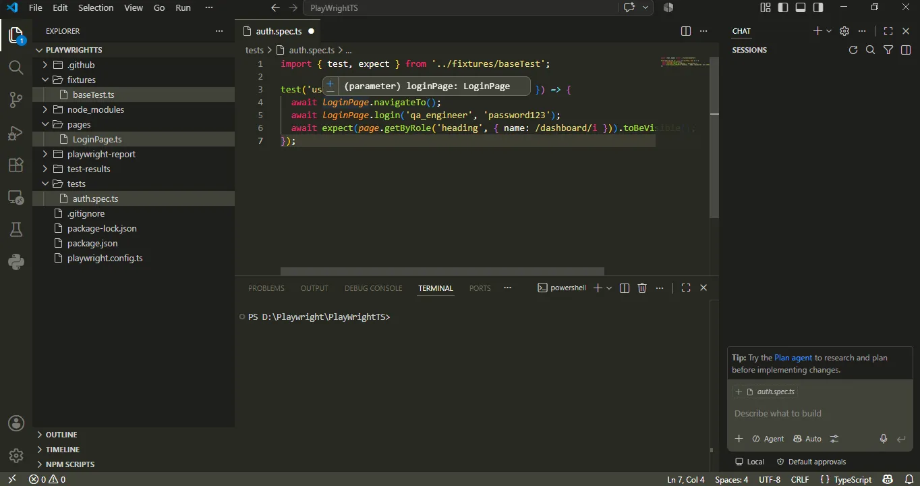Collapse the PLAYWRIGHTTS root folder
Screen dimensions: 920x486
(39, 50)
